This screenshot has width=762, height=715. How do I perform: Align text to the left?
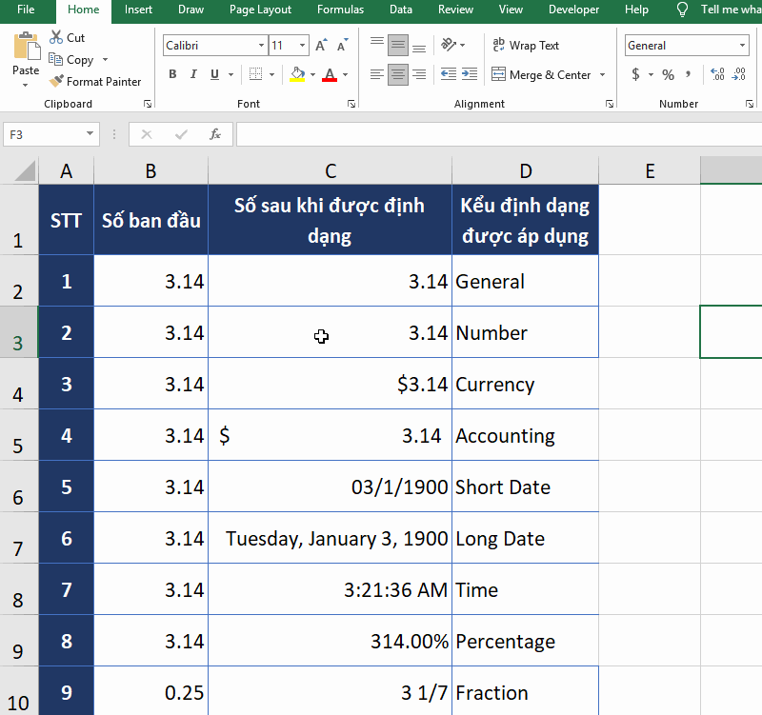tap(377, 74)
